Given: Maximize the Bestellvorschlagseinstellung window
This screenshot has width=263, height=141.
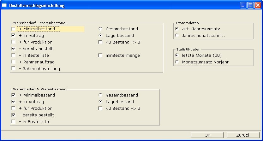Looking at the screenshot, I should click(250, 5).
